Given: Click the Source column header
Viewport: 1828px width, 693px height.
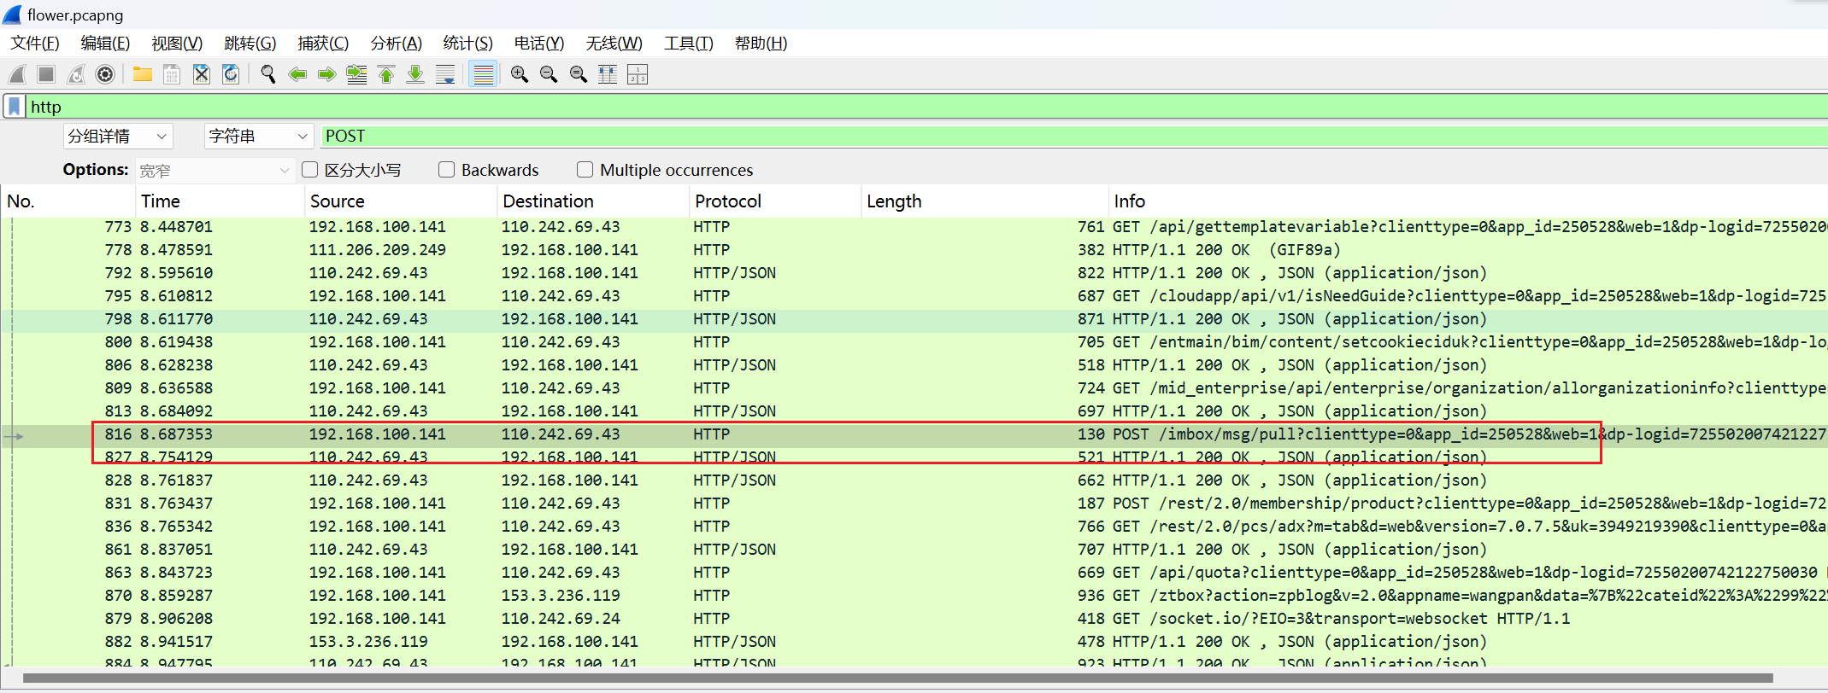Looking at the screenshot, I should (x=338, y=201).
